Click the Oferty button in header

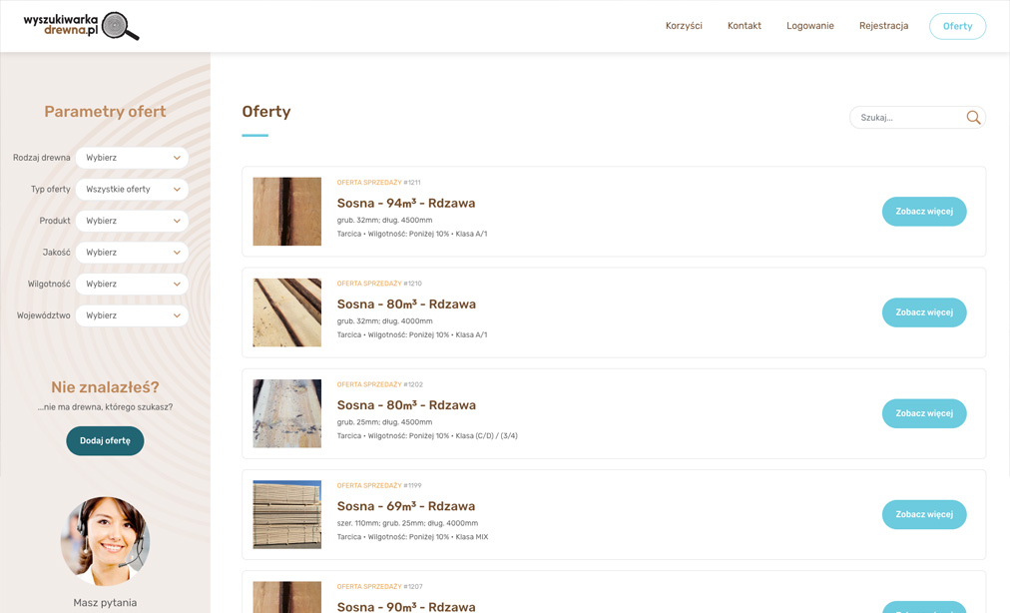tap(956, 26)
